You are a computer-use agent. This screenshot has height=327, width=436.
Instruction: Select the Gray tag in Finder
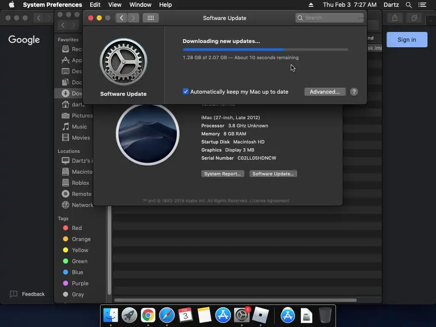[x=73, y=294]
